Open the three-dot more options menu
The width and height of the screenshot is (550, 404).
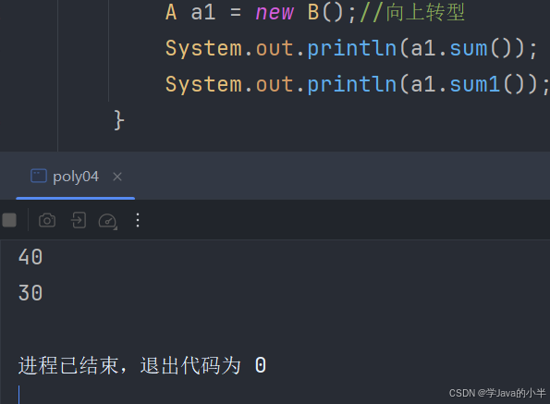coord(138,220)
